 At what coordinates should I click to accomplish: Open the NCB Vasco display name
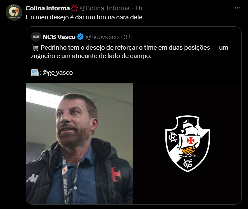click(x=59, y=37)
